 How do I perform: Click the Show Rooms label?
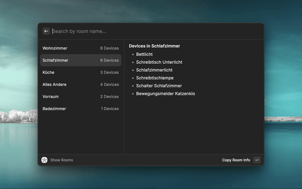(x=61, y=160)
